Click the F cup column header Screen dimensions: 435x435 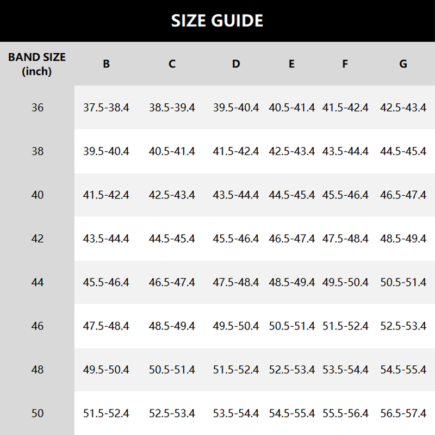point(345,64)
